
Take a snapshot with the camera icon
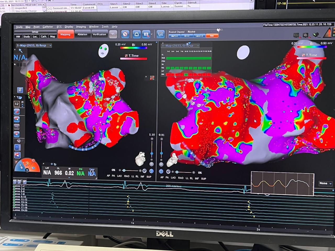(146, 34)
